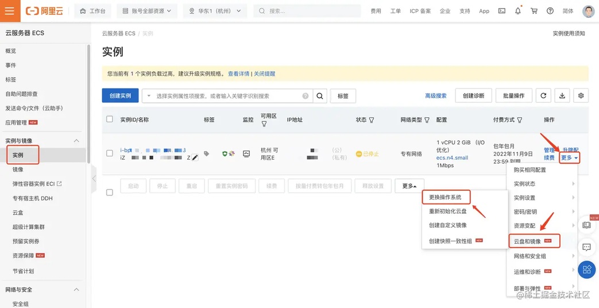Screen dimensions: 599x308
Task: Open the row 更多 actions dropdown
Action: [x=569, y=157]
